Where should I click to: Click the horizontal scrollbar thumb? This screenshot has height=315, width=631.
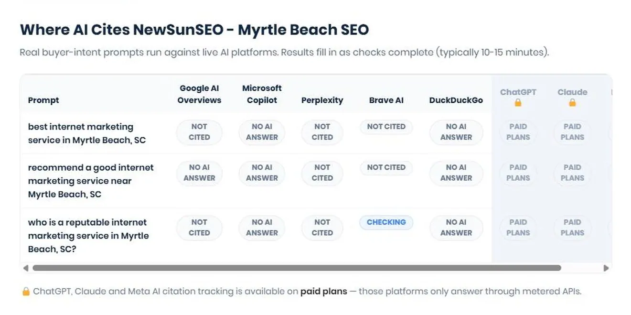point(297,268)
